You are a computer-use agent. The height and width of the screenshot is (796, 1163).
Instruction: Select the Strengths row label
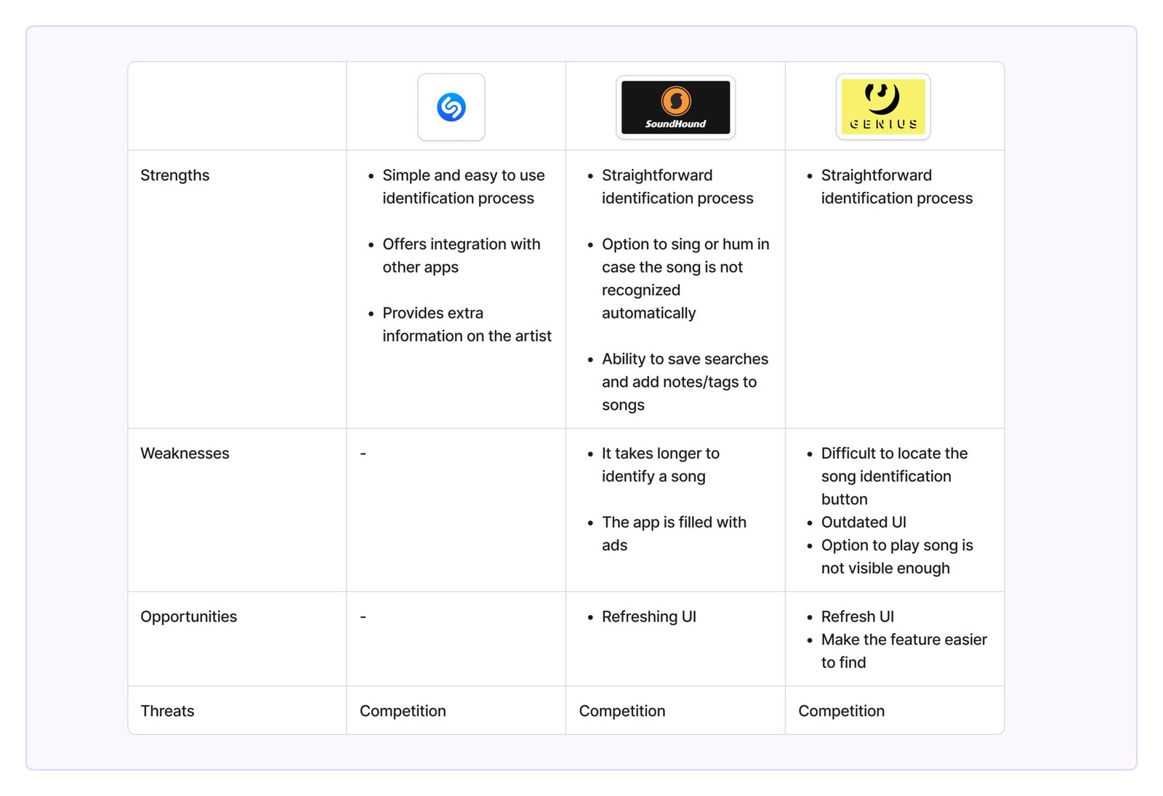pos(174,175)
